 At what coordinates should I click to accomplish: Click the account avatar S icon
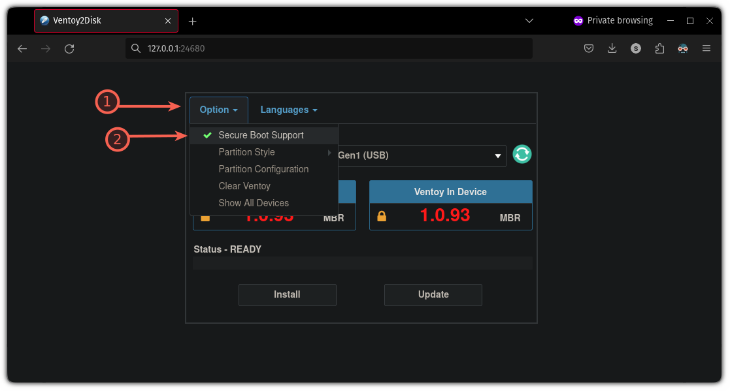tap(636, 48)
